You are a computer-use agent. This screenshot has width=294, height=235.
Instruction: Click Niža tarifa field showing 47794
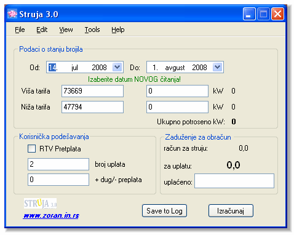pos(92,107)
